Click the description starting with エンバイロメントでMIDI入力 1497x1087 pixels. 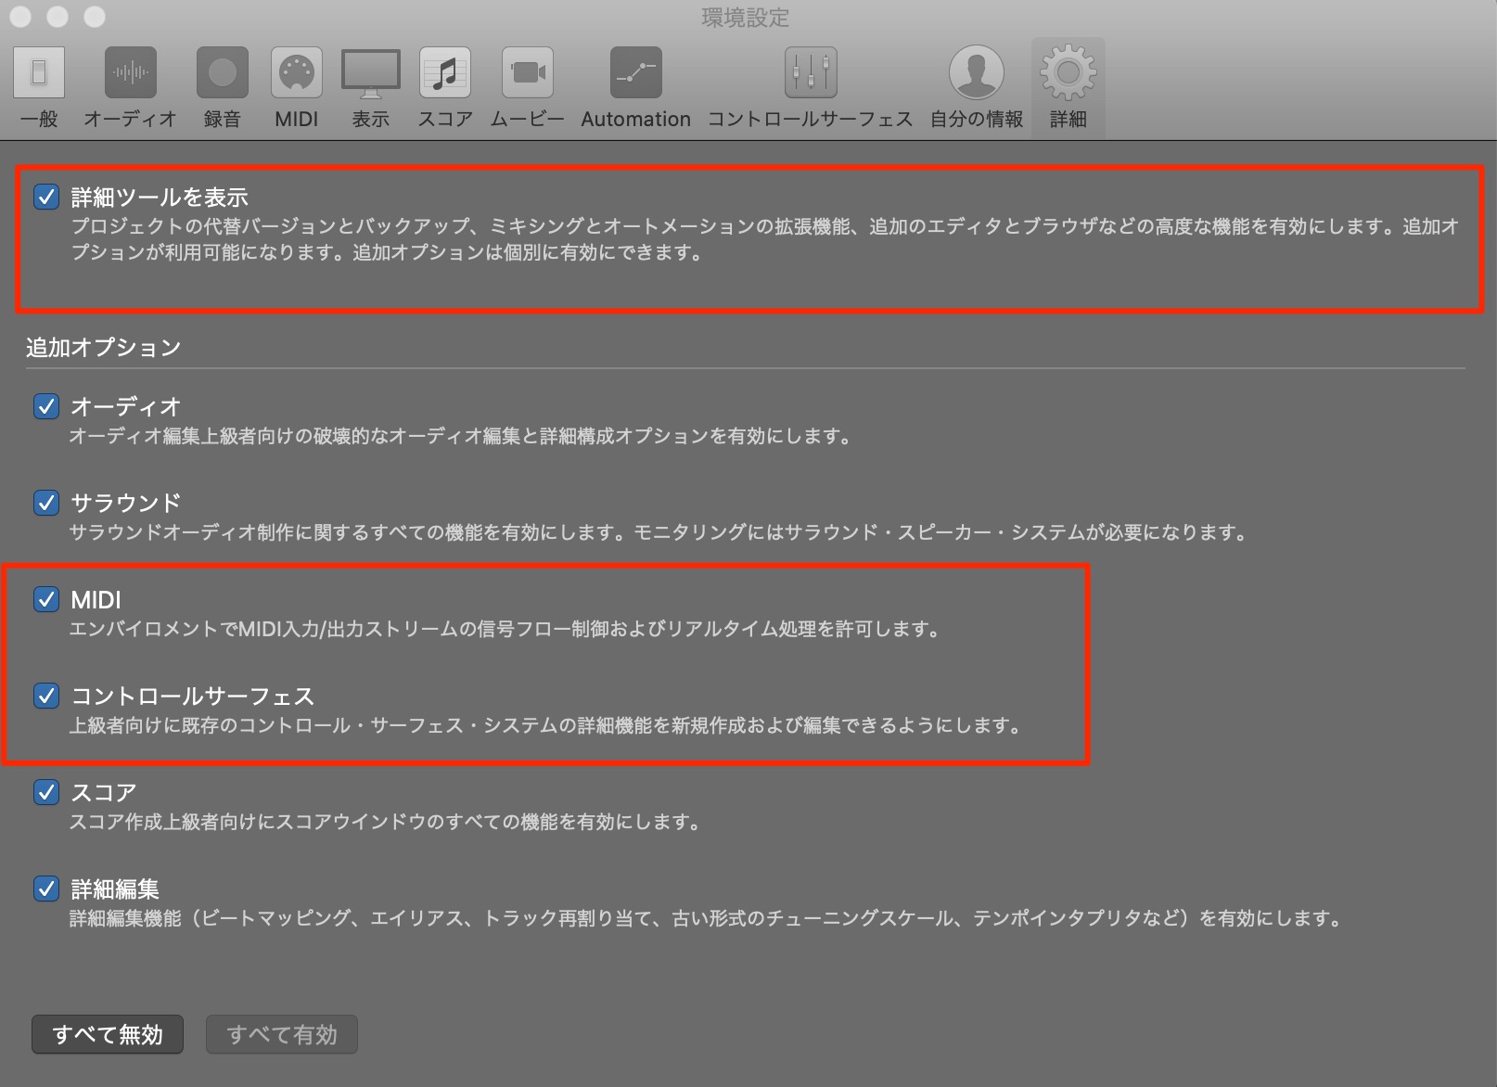(x=505, y=629)
